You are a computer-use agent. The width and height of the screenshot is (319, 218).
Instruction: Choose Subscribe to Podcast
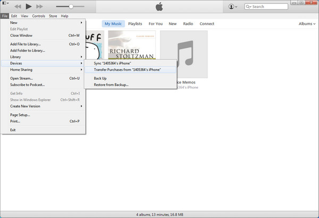43,85
